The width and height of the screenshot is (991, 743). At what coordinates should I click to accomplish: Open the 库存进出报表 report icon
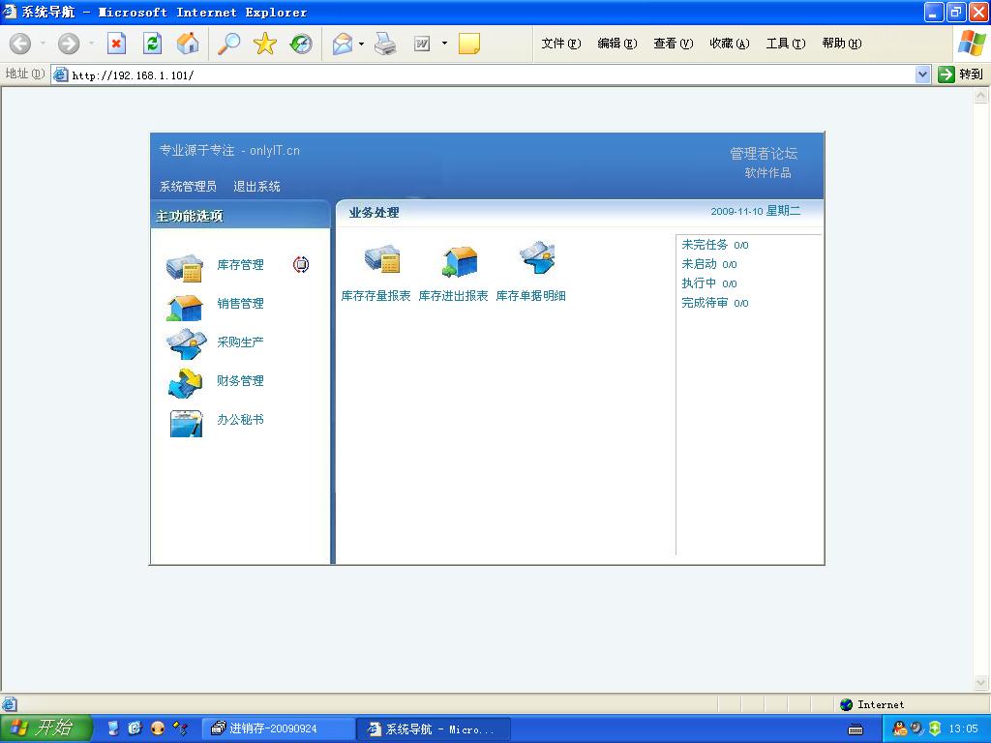[459, 260]
